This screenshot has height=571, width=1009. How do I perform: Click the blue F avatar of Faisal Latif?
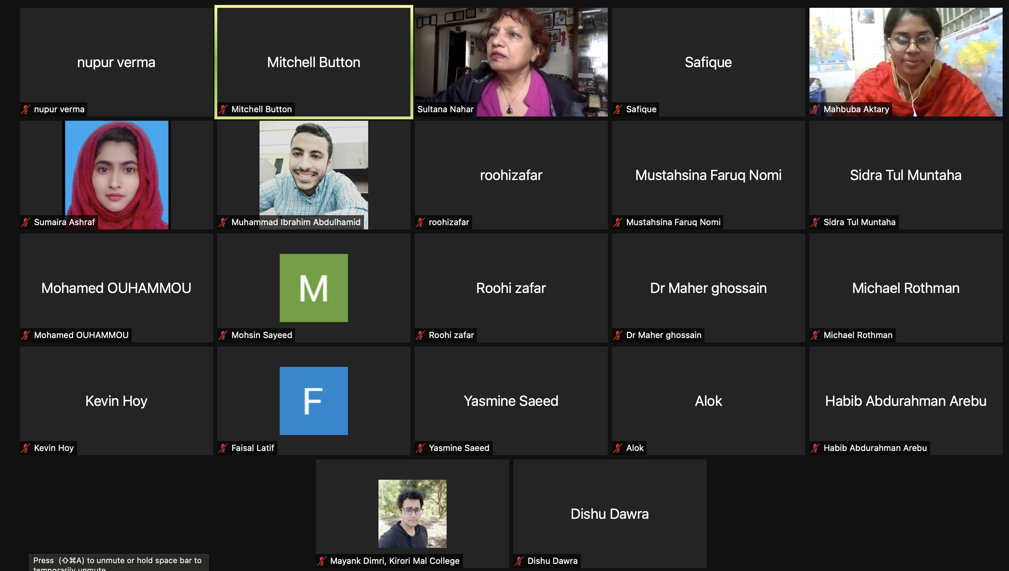(x=313, y=401)
